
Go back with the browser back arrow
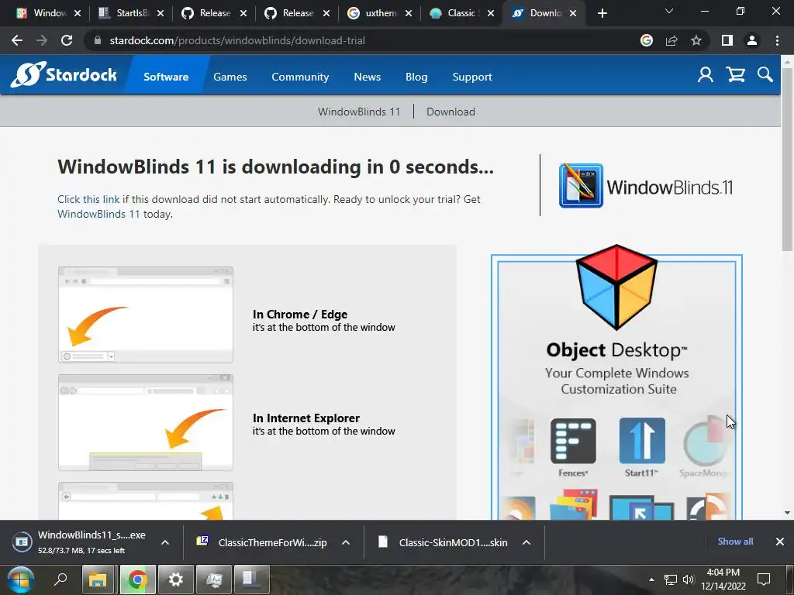17,40
